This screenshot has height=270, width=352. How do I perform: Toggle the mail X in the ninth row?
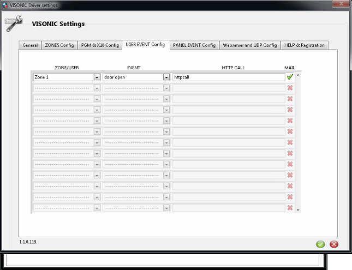[x=290, y=164]
